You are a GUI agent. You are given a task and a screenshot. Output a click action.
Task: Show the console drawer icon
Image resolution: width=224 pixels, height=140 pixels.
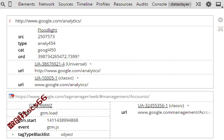tap(198, 4)
